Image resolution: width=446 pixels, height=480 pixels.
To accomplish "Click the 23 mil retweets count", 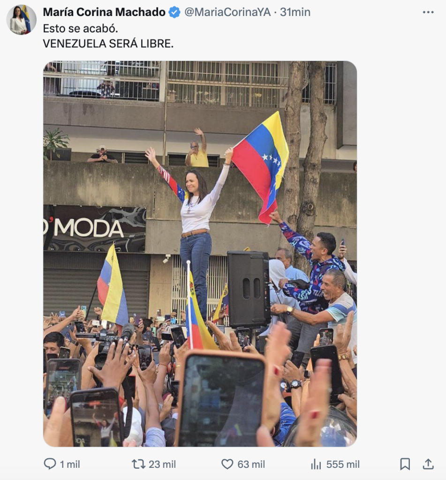I will pyautogui.click(x=162, y=465).
